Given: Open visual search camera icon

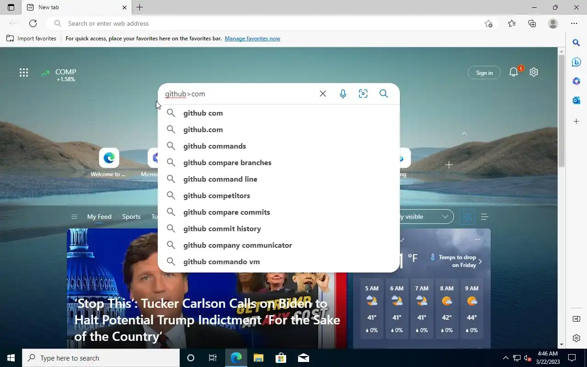Looking at the screenshot, I should 363,94.
